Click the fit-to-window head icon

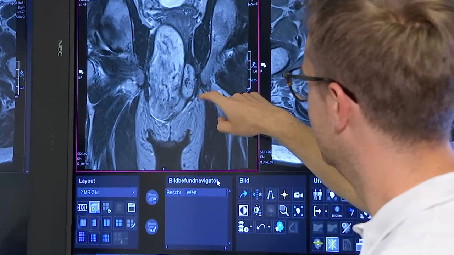298,210
